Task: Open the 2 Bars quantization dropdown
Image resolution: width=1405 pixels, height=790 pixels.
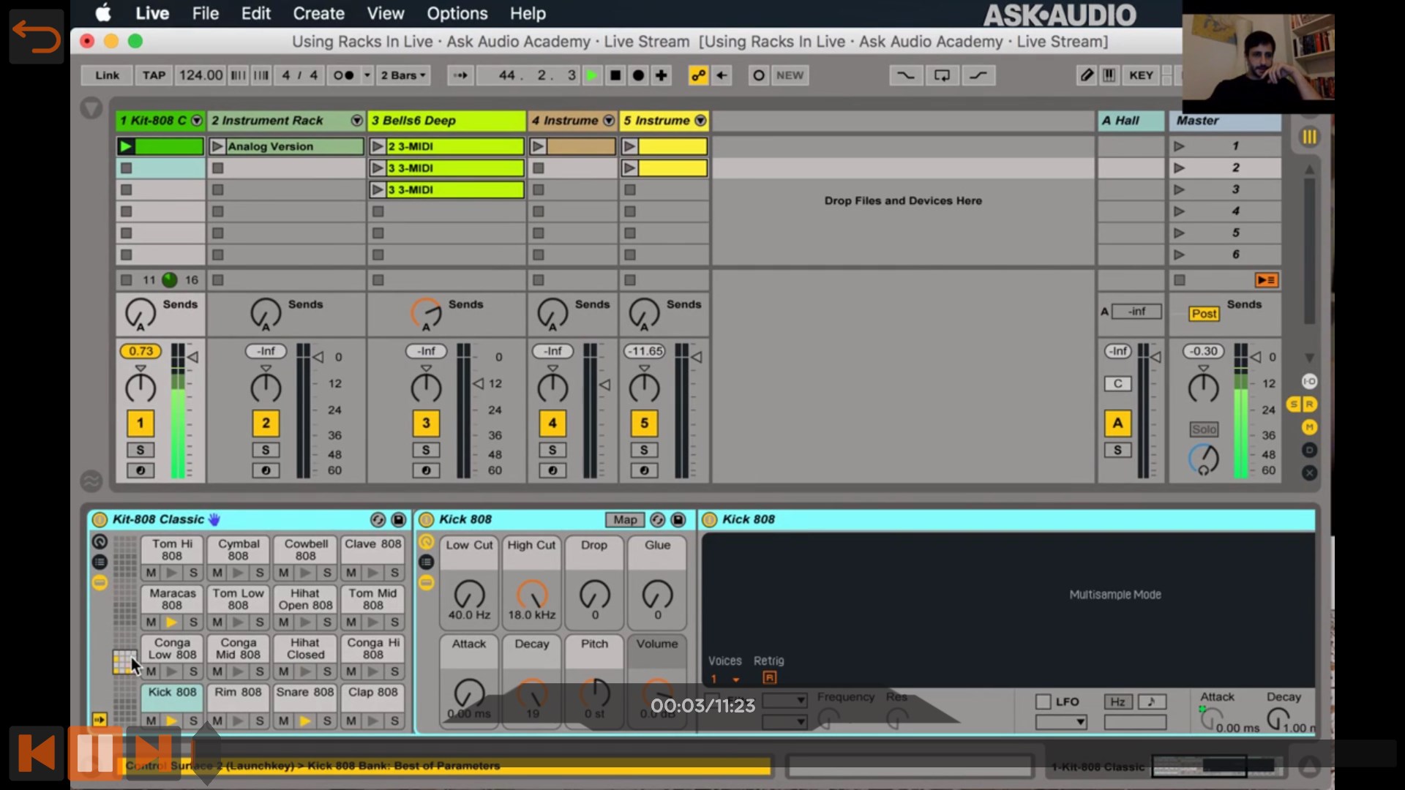Action: 403,75
